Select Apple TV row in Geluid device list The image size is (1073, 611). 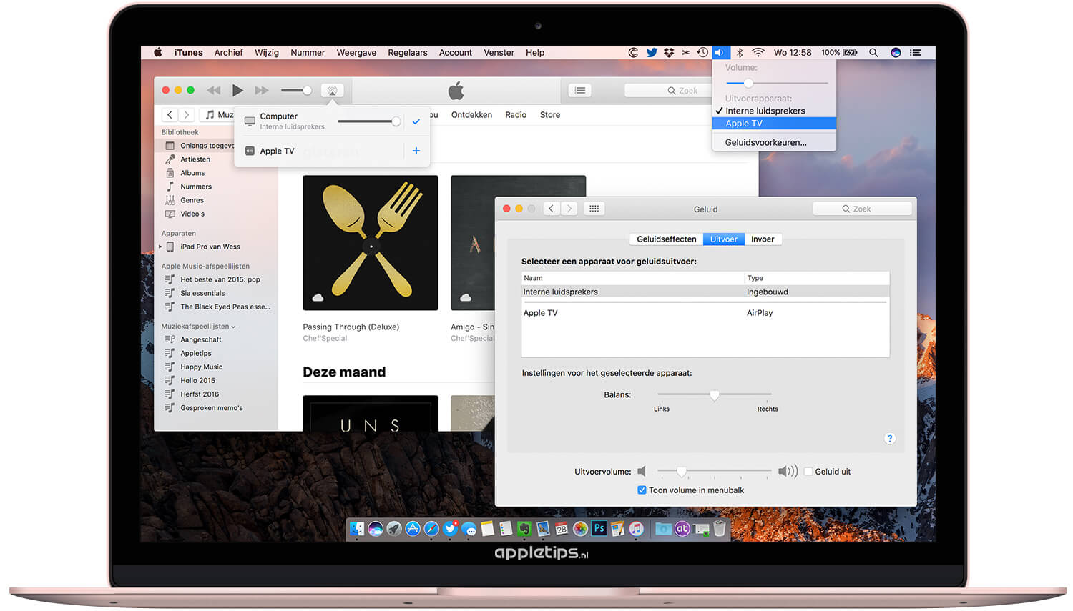point(705,313)
